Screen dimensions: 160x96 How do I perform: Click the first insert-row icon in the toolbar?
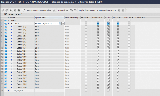[x=3, y=10]
